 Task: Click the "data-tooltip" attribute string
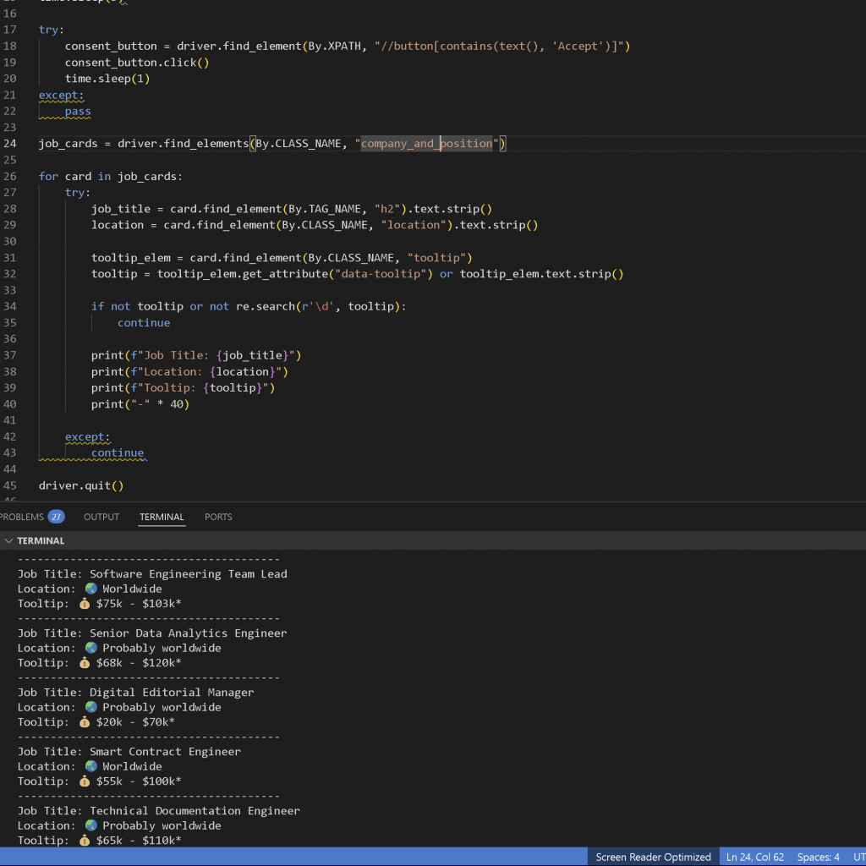[x=381, y=274]
